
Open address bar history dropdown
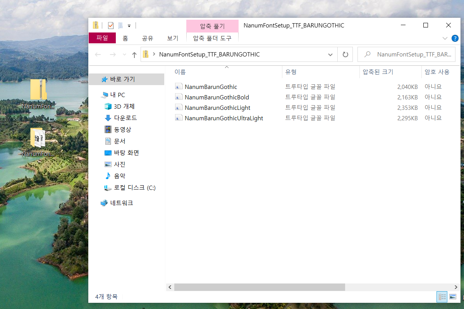point(330,55)
